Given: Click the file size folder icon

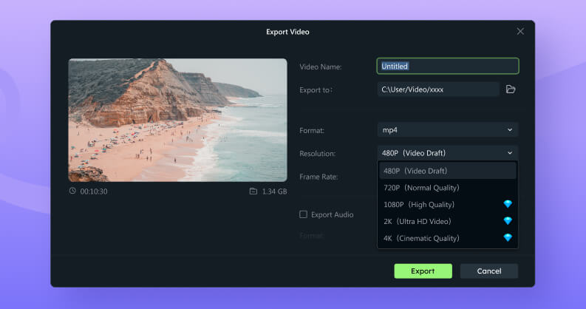Looking at the screenshot, I should (x=253, y=191).
